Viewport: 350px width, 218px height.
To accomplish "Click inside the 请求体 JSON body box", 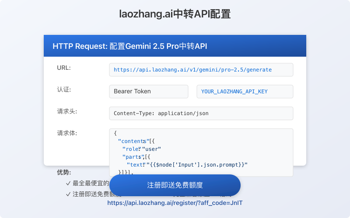I will click(x=201, y=153).
